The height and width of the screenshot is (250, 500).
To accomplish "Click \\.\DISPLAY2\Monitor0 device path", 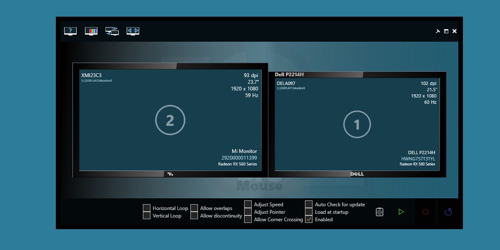I will point(97,80).
